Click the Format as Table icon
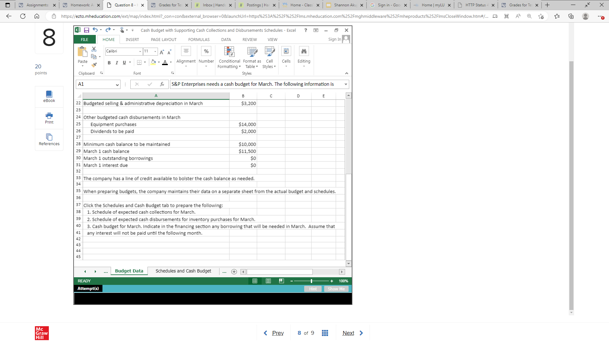Viewport: 609px width, 343px height. pyautogui.click(x=252, y=52)
